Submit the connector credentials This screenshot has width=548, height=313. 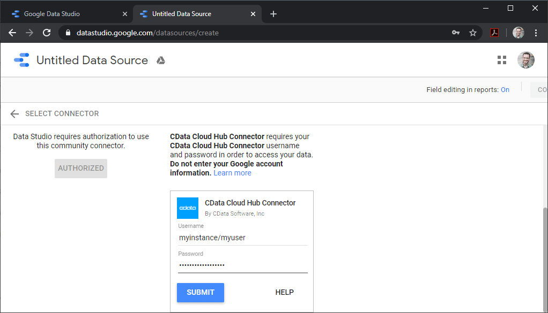coord(200,292)
